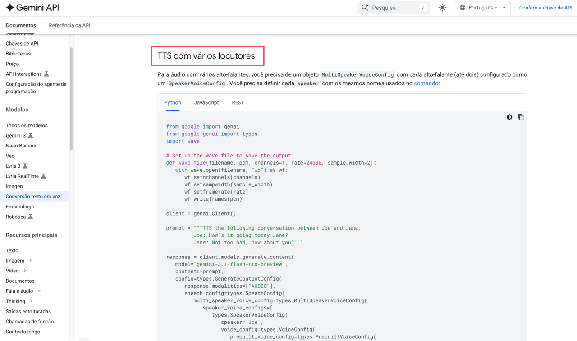Click the code line 'contents=prompt,'
577x341 pixels.
pyautogui.click(x=199, y=272)
